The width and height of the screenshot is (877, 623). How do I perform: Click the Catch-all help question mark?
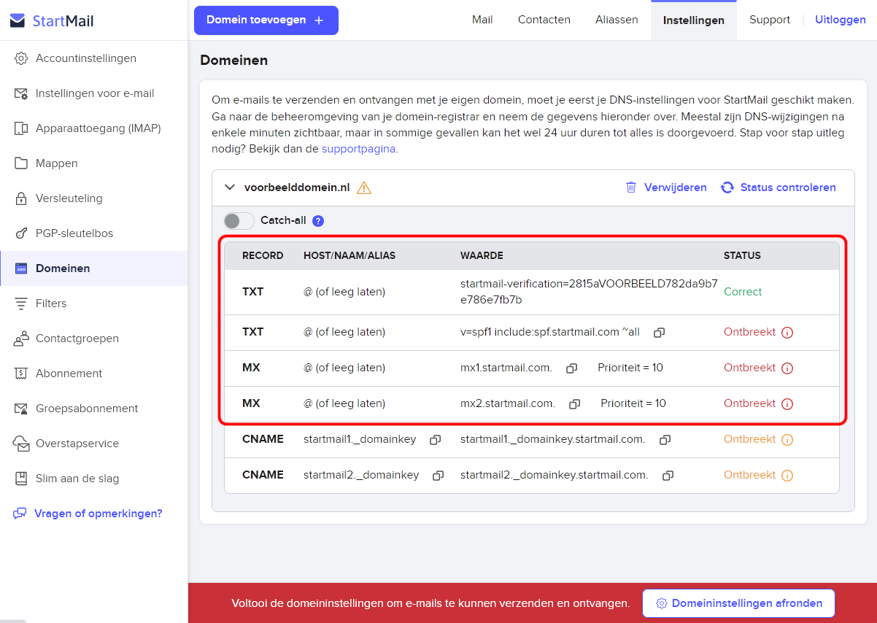tap(318, 221)
